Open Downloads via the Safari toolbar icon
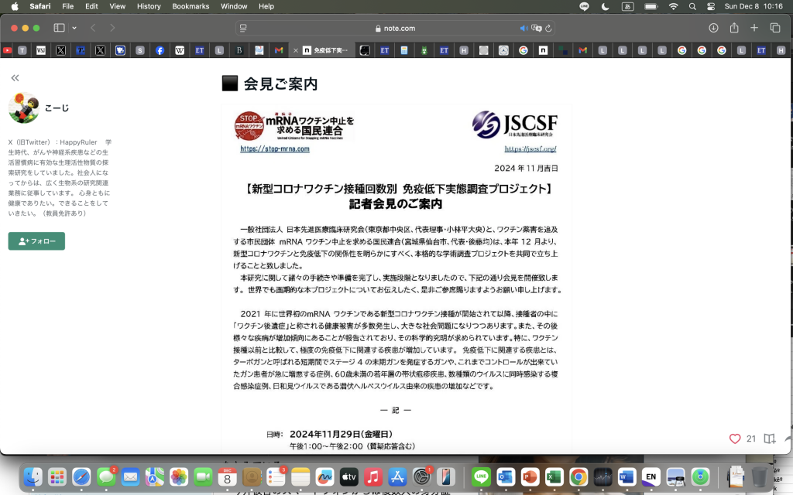793x495 pixels. pos(712,26)
